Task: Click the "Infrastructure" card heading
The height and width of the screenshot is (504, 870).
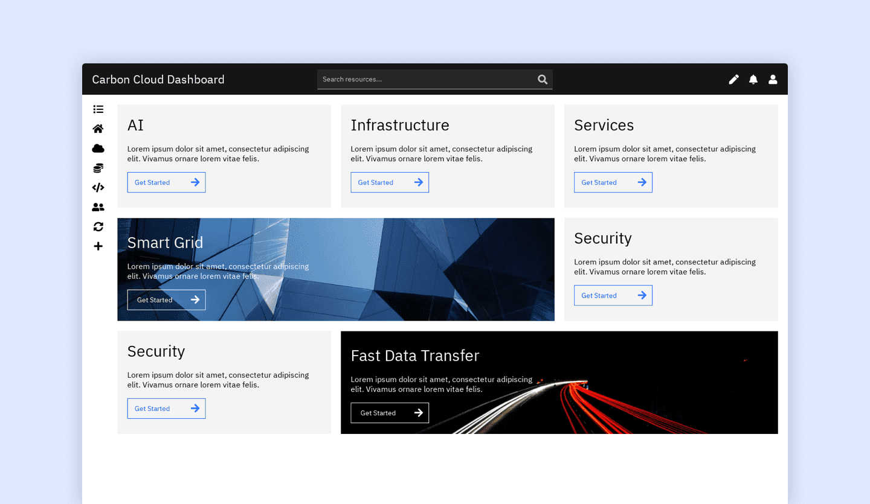Action: (400, 125)
